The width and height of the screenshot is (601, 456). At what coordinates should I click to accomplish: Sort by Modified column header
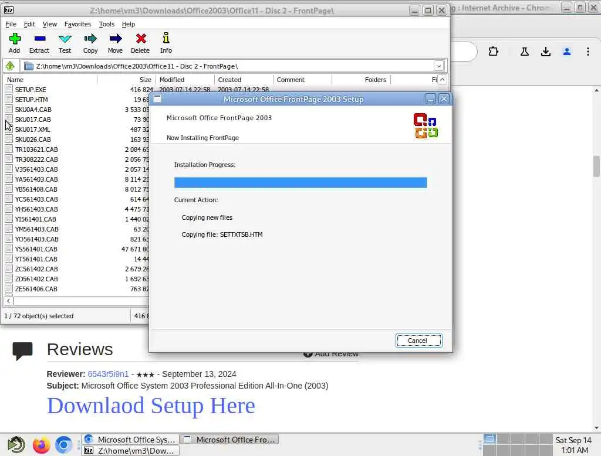185,80
